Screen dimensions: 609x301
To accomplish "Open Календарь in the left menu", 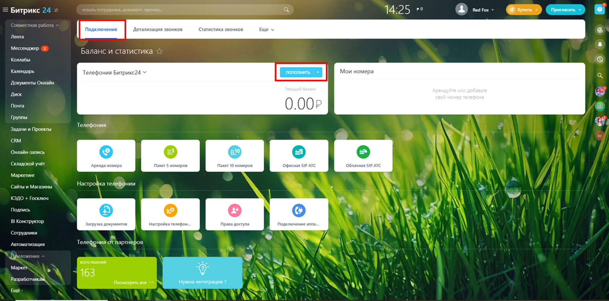I will (22, 72).
